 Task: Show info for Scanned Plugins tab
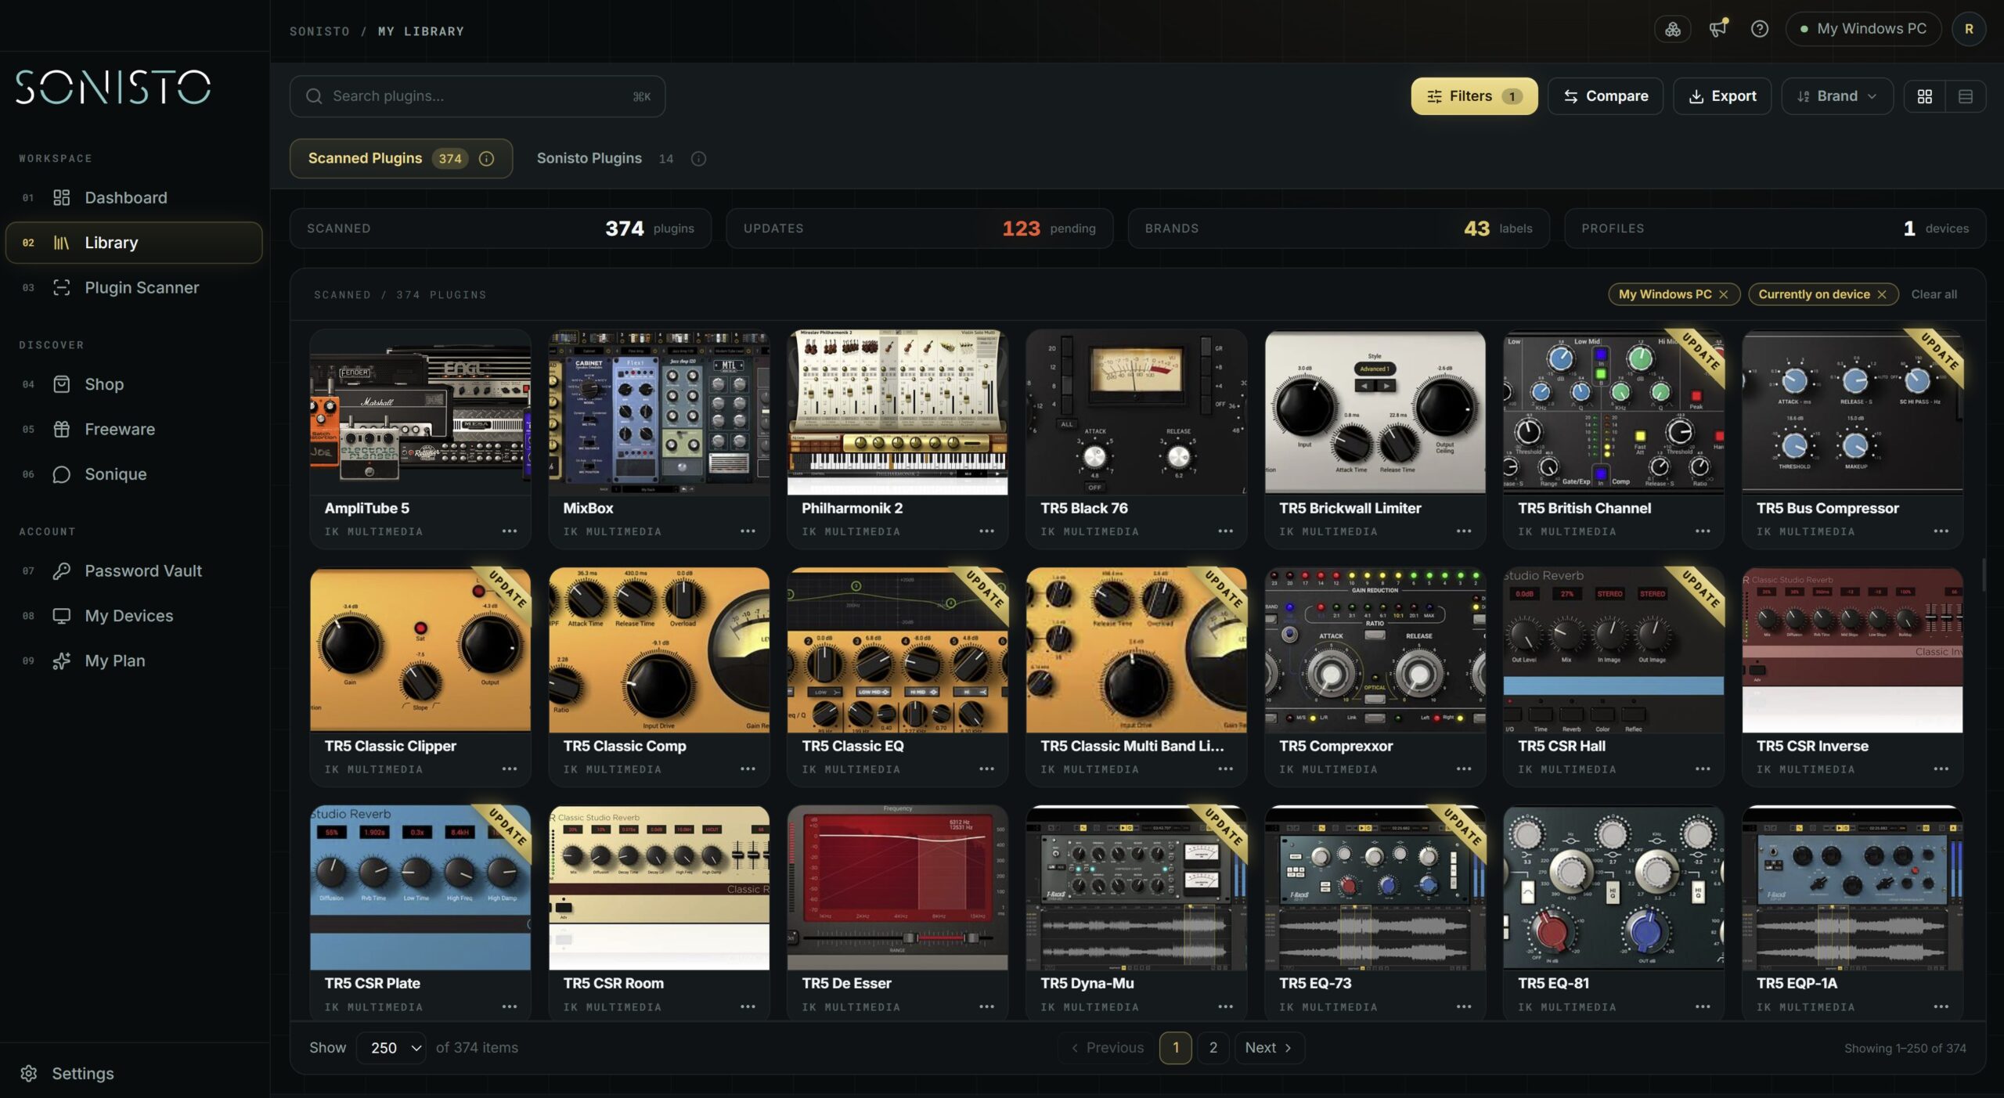pyautogui.click(x=486, y=159)
